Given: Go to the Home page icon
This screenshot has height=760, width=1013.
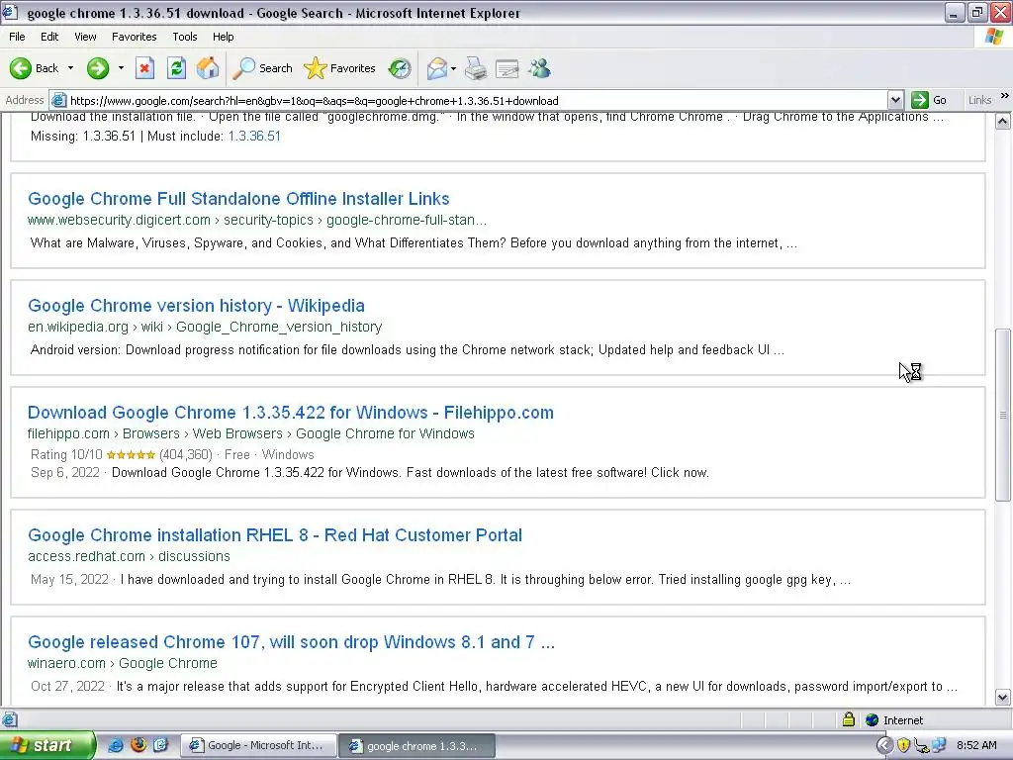Looking at the screenshot, I should coord(208,68).
